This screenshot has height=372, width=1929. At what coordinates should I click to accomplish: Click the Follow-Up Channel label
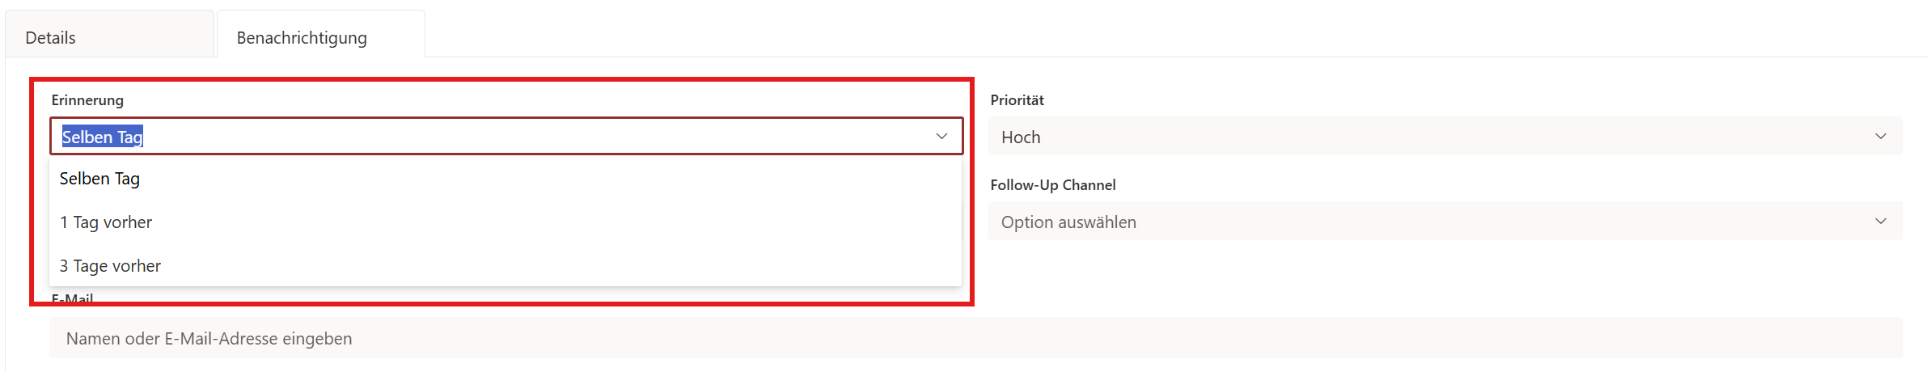(x=1052, y=185)
